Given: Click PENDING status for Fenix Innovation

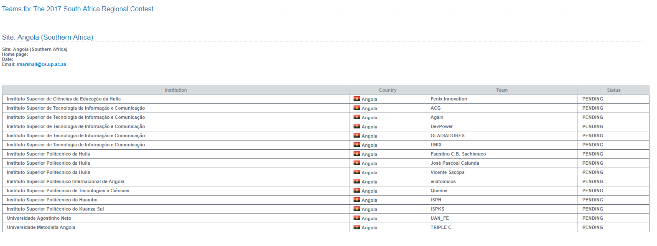Looking at the screenshot, I should pos(593,99).
